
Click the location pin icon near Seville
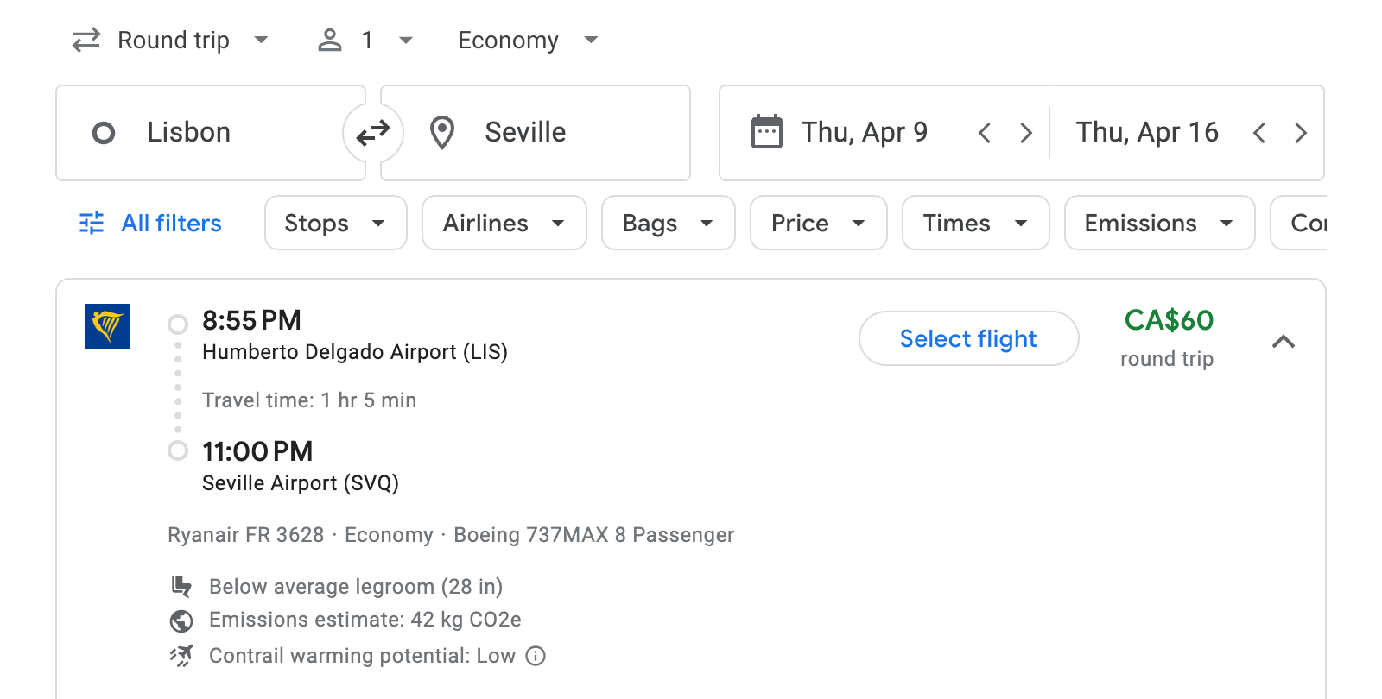pos(441,132)
